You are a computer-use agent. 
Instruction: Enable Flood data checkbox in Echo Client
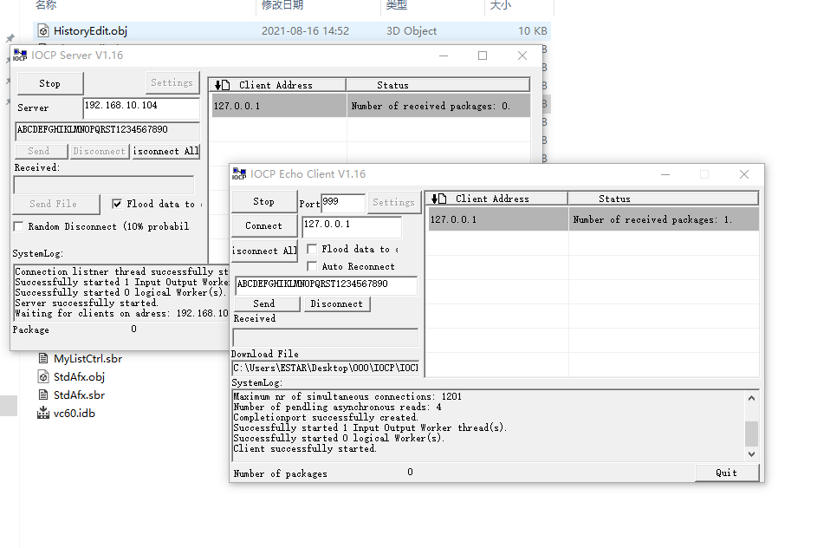click(x=312, y=249)
